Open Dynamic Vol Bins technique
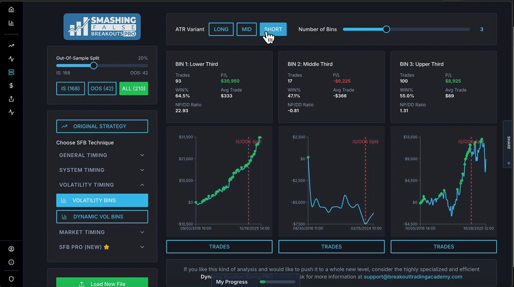The width and height of the screenshot is (514, 287). (x=102, y=217)
